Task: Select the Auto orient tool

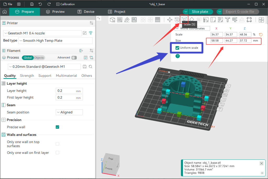Action: point(127,20)
